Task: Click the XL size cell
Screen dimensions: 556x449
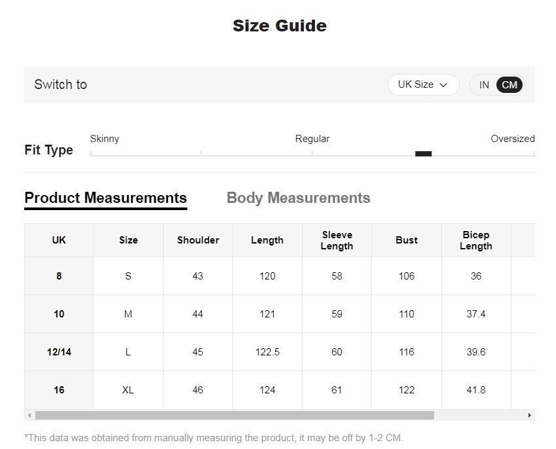Action: tap(128, 390)
